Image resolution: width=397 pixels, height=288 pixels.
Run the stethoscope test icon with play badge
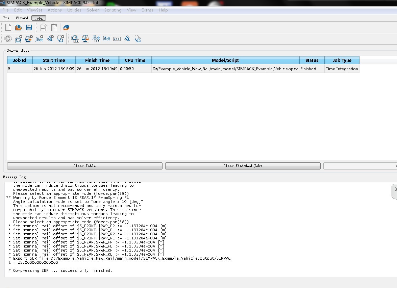60,39
